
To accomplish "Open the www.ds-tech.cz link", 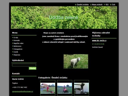I will coord(99,40).
